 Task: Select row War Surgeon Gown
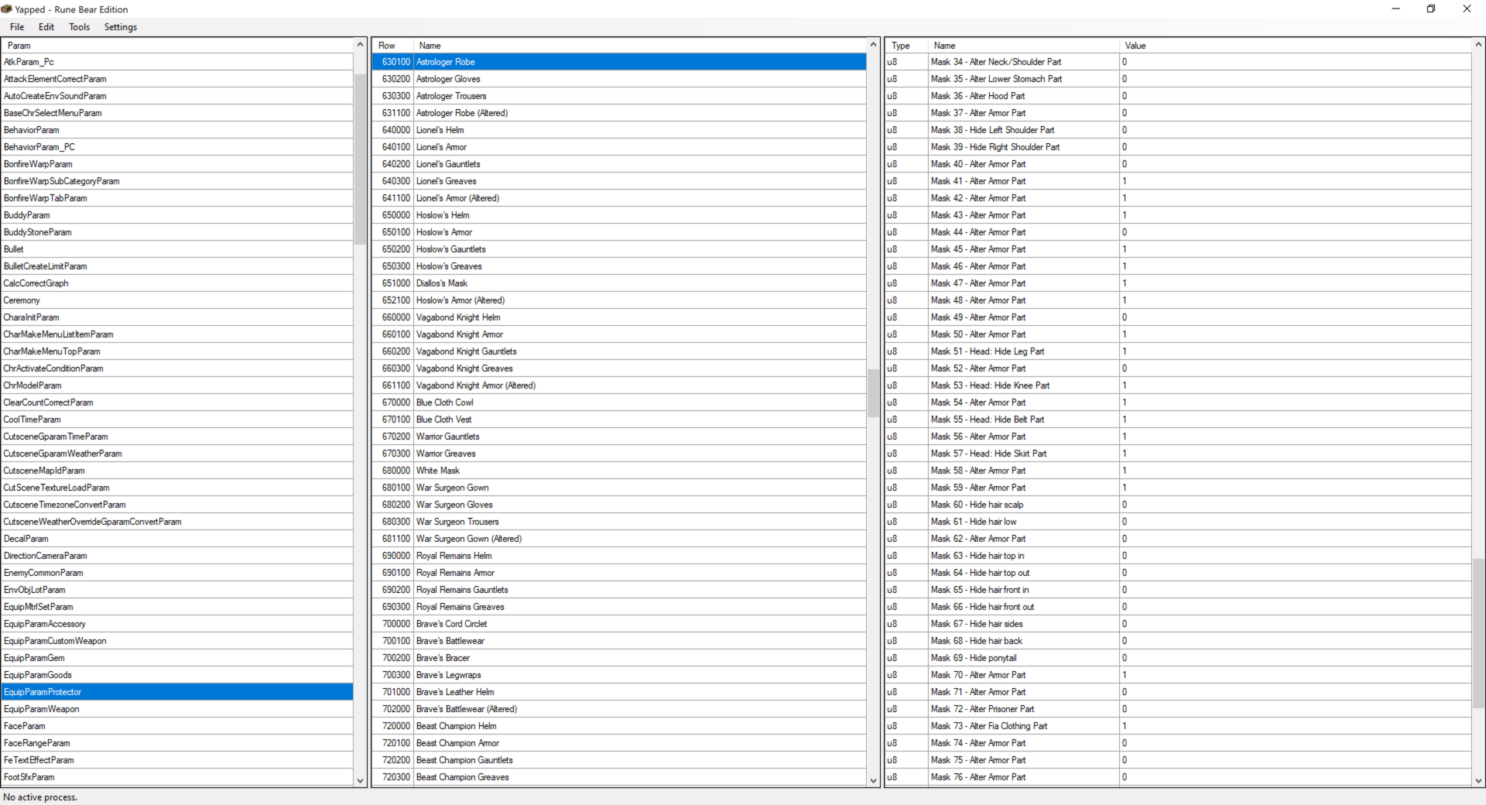(x=620, y=488)
